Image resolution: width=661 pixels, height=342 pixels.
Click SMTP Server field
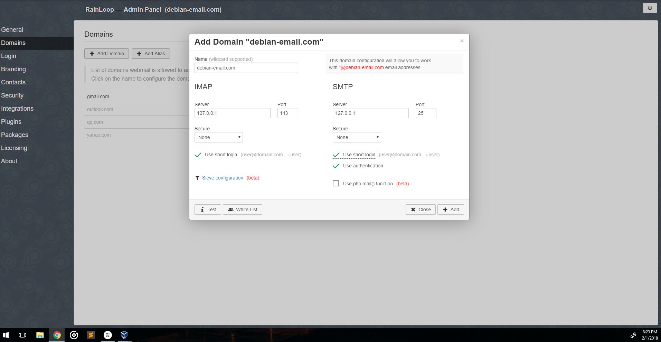pos(370,113)
